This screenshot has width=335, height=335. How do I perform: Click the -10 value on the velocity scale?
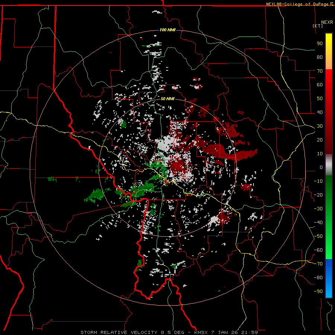click(318, 181)
